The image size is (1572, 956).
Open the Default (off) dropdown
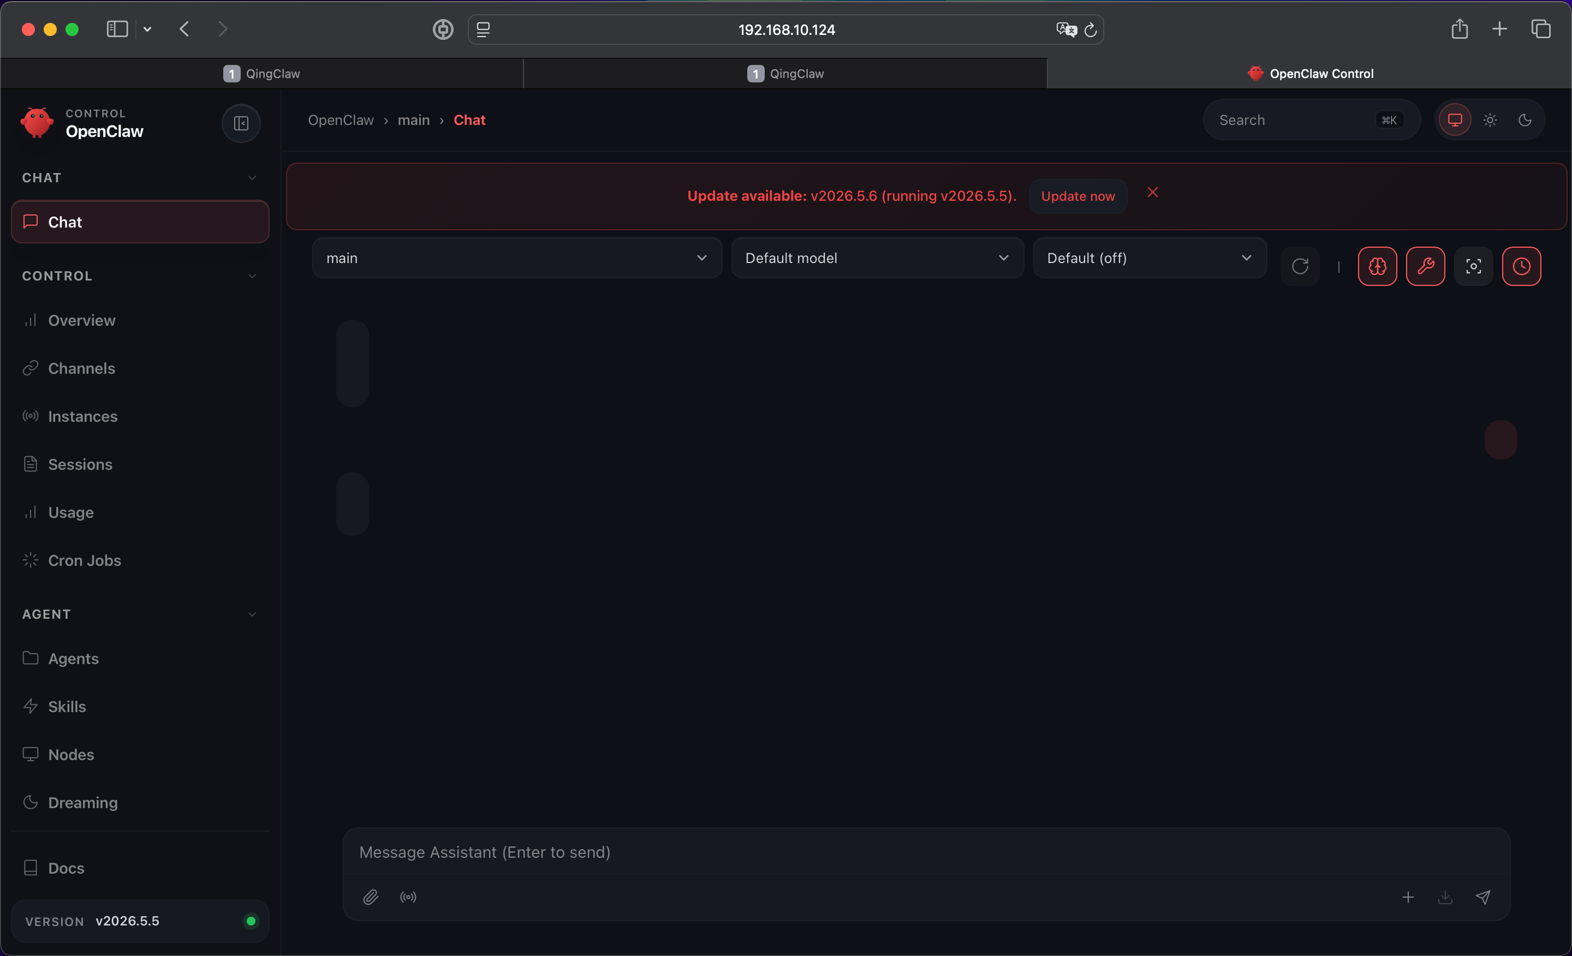[1150, 258]
